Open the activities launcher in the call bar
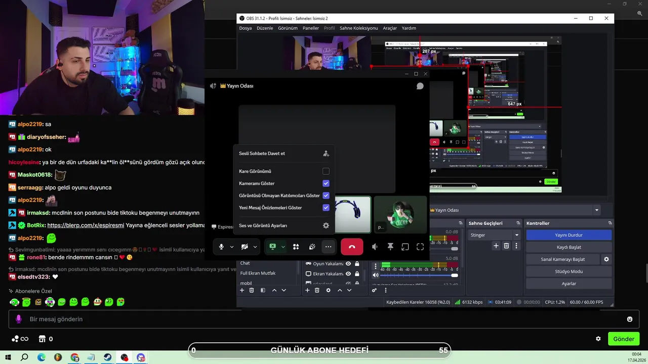This screenshot has width=648, height=364. tap(296, 247)
